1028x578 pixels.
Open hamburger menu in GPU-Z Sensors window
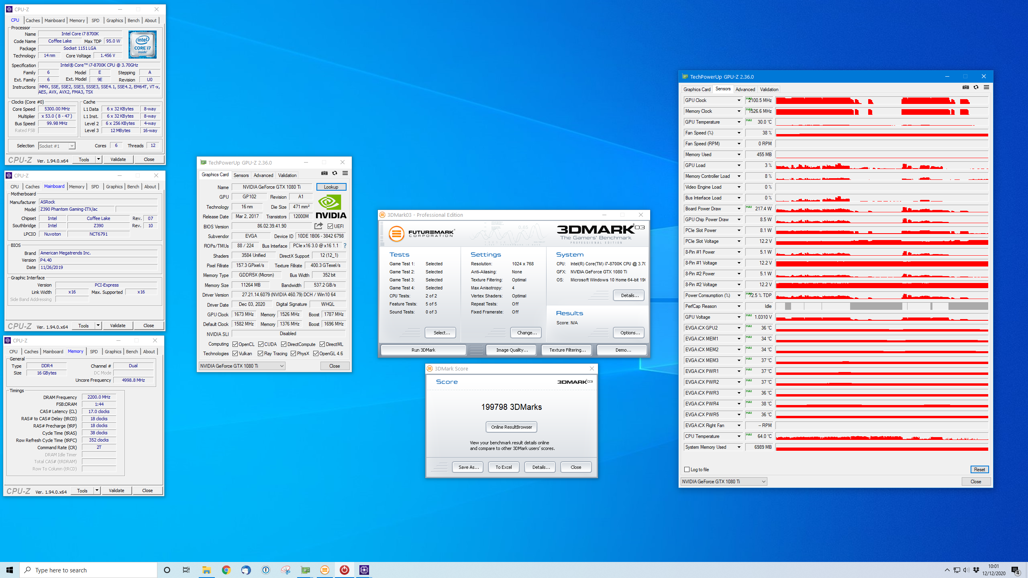[x=986, y=88]
